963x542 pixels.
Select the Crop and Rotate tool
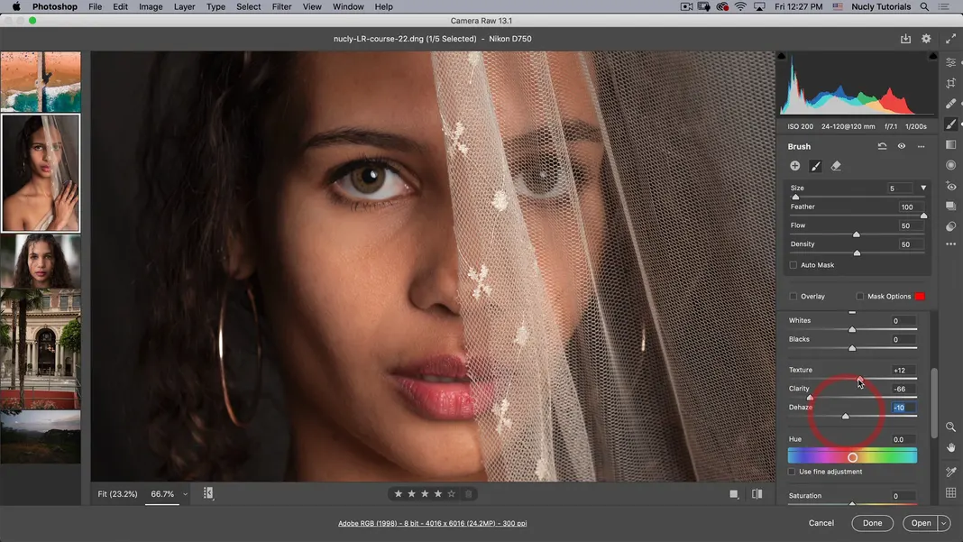950,83
